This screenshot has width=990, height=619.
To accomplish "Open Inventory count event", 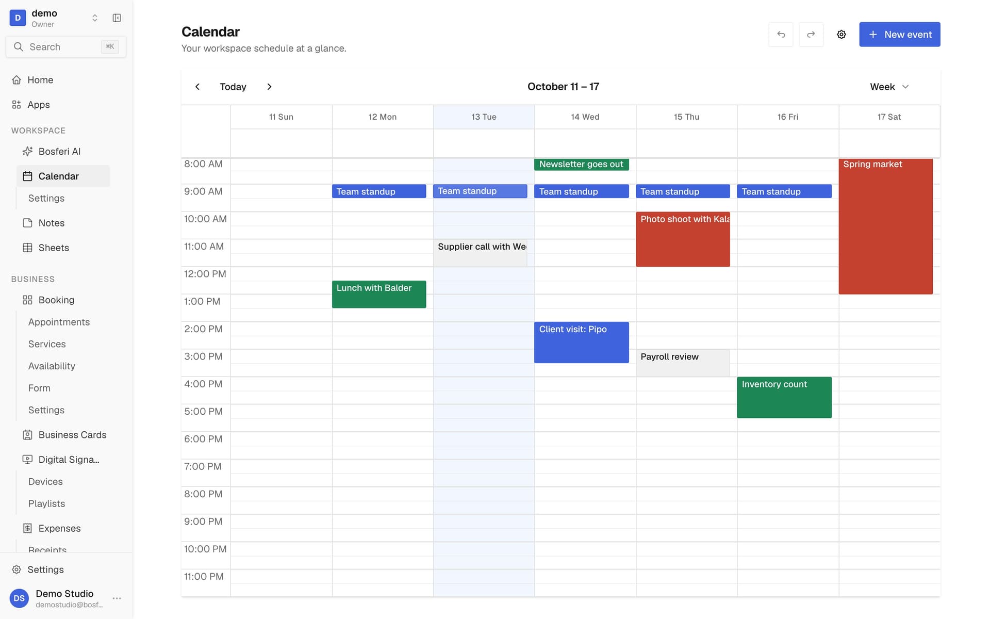I will 784,397.
